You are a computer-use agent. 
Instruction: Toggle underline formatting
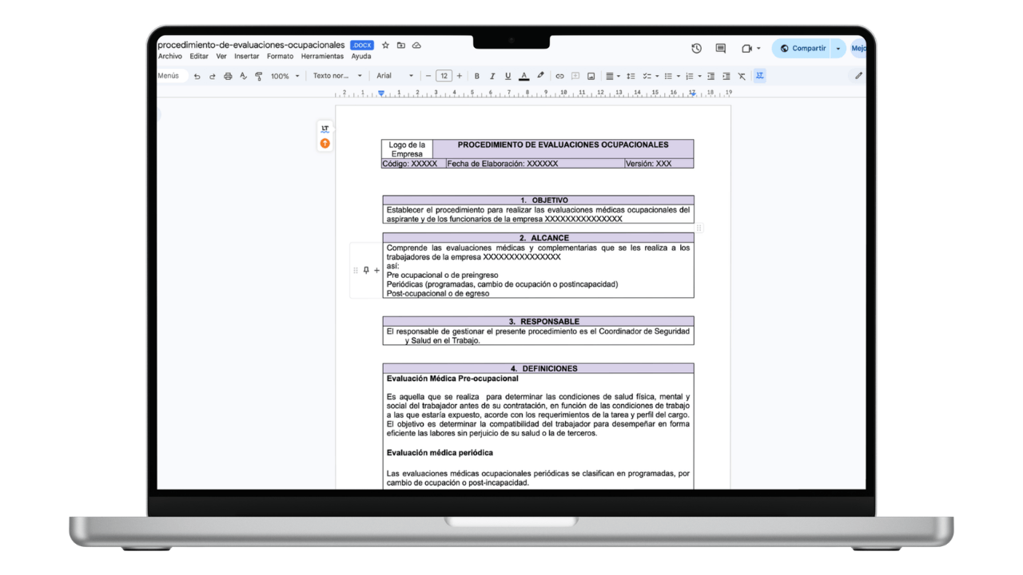coord(508,76)
